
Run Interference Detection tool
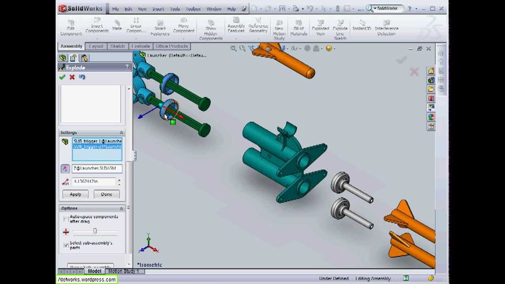click(387, 28)
